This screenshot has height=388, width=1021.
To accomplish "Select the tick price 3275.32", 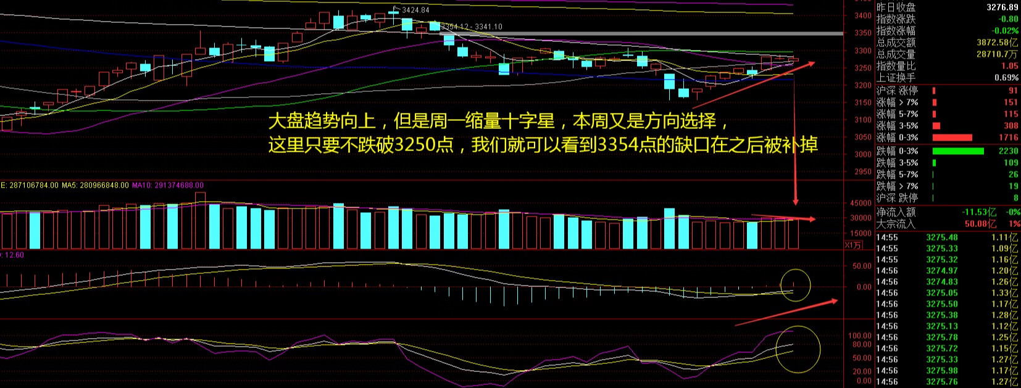I will [x=942, y=260].
